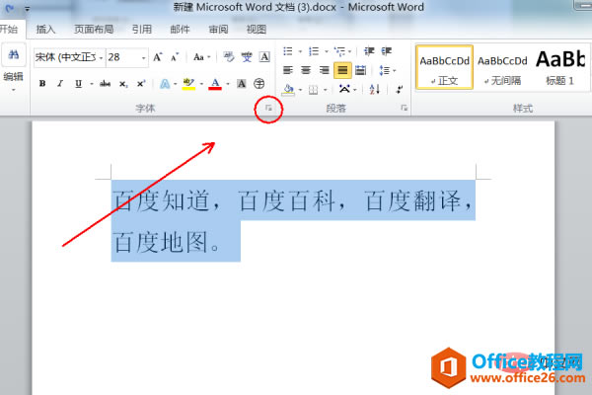Apply paragraph shading paint bucket

[x=288, y=90]
